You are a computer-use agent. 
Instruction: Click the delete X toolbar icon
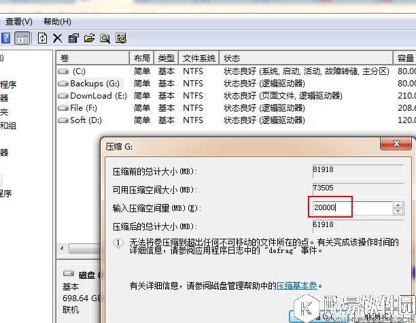pyautogui.click(x=57, y=39)
